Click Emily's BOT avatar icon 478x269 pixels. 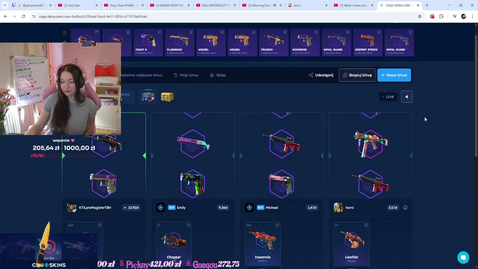tap(161, 207)
